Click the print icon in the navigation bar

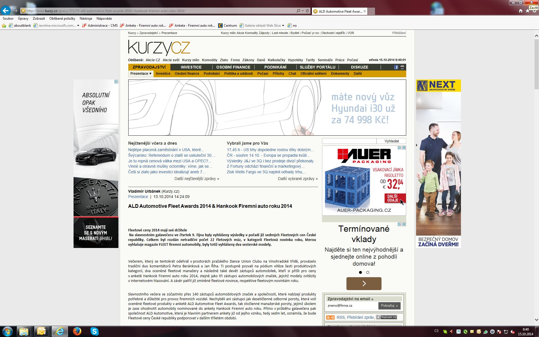tap(402, 67)
